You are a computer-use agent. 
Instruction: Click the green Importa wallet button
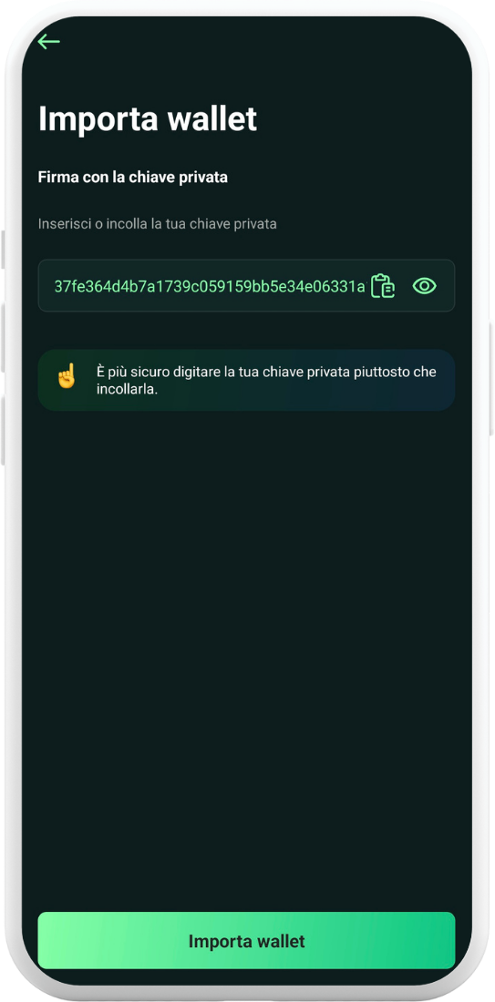(246, 941)
